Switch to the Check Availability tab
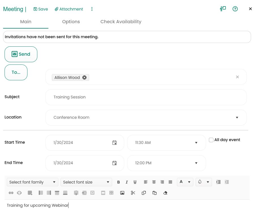 tap(121, 22)
